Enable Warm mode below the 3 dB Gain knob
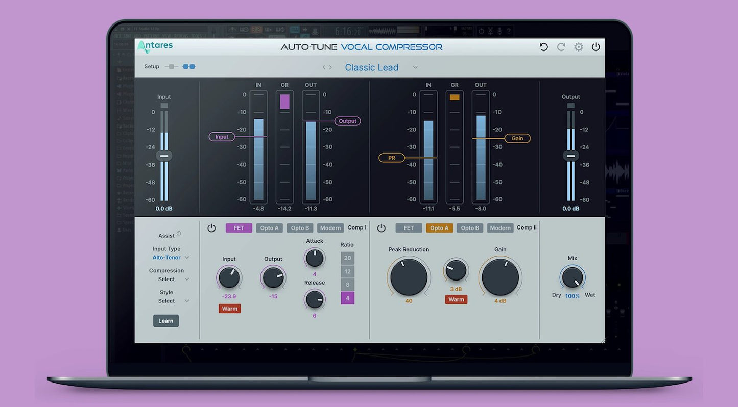 pyautogui.click(x=456, y=299)
